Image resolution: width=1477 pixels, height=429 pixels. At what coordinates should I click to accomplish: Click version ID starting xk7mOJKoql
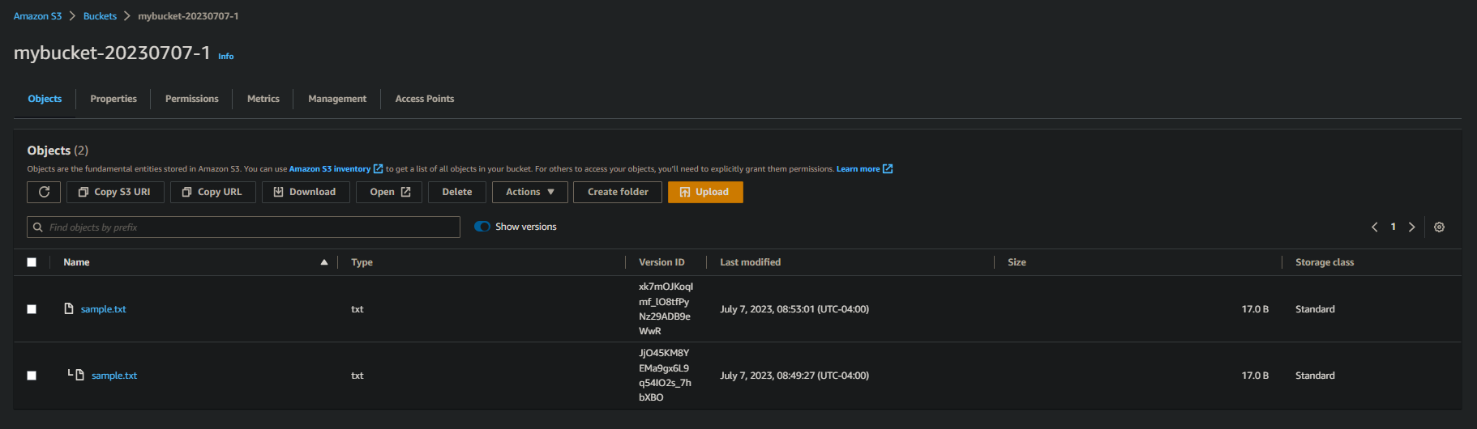(x=666, y=308)
